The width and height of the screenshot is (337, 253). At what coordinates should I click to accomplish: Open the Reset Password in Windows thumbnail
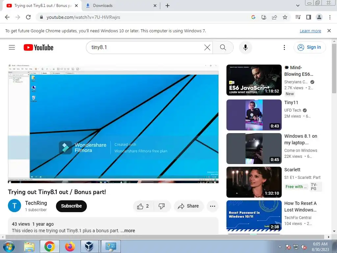[x=254, y=216]
